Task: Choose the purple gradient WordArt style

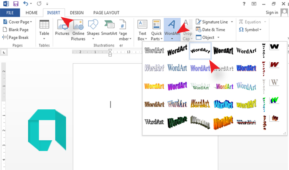Action: point(200,68)
